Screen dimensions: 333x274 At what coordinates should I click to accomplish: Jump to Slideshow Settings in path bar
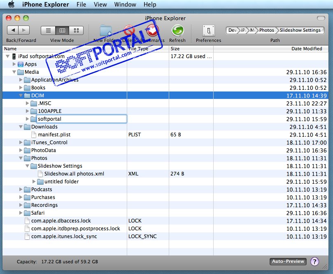coord(300,30)
